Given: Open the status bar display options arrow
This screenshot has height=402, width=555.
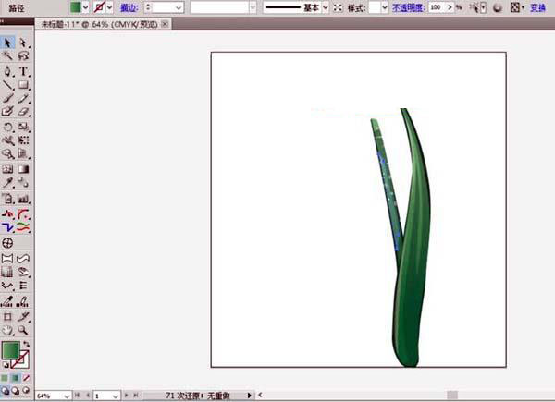Looking at the screenshot, I should [x=249, y=396].
